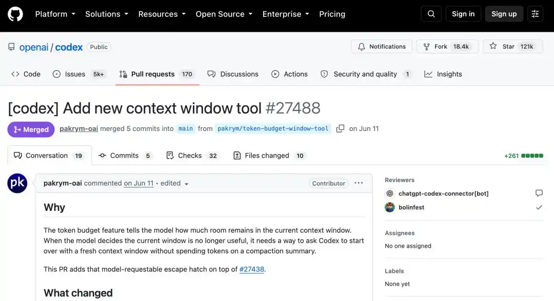The image size is (554, 301).
Task: Open the Pricing page
Action: click(x=332, y=14)
